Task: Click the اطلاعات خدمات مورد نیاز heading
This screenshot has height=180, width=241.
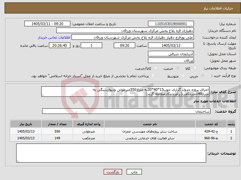Action: tap(215, 101)
